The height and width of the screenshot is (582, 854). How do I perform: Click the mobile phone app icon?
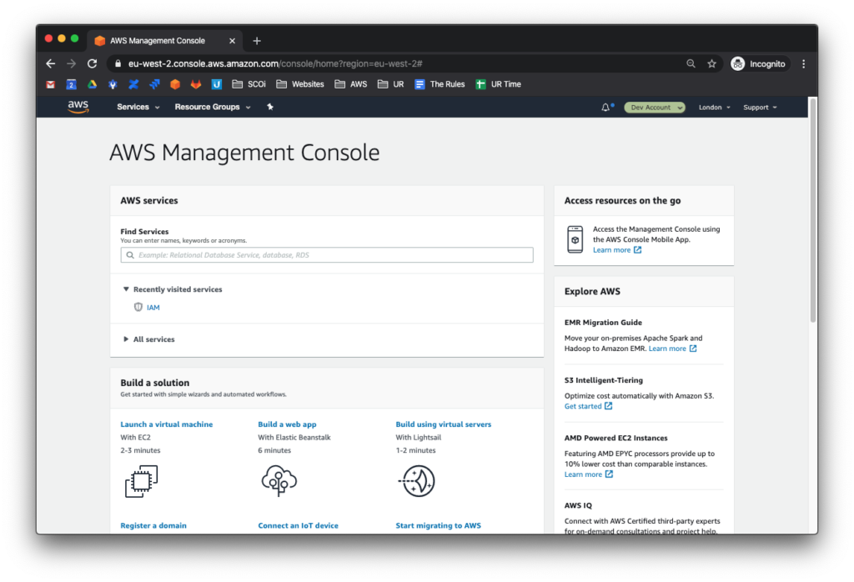coord(575,239)
